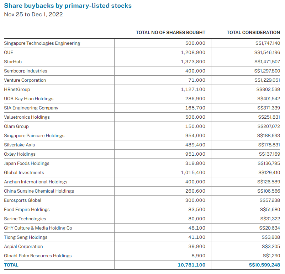Click the 'Tiong Seng Holdings' company name

tap(26, 237)
